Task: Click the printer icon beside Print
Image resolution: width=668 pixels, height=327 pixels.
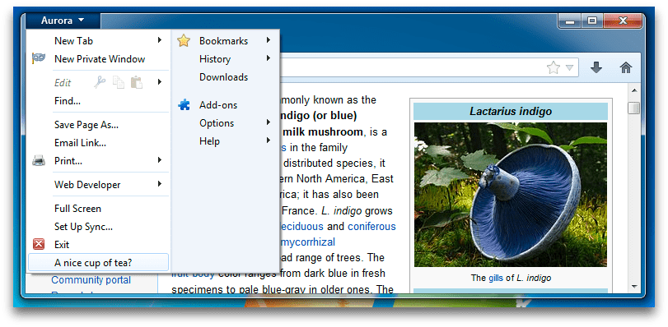Action: point(39,161)
